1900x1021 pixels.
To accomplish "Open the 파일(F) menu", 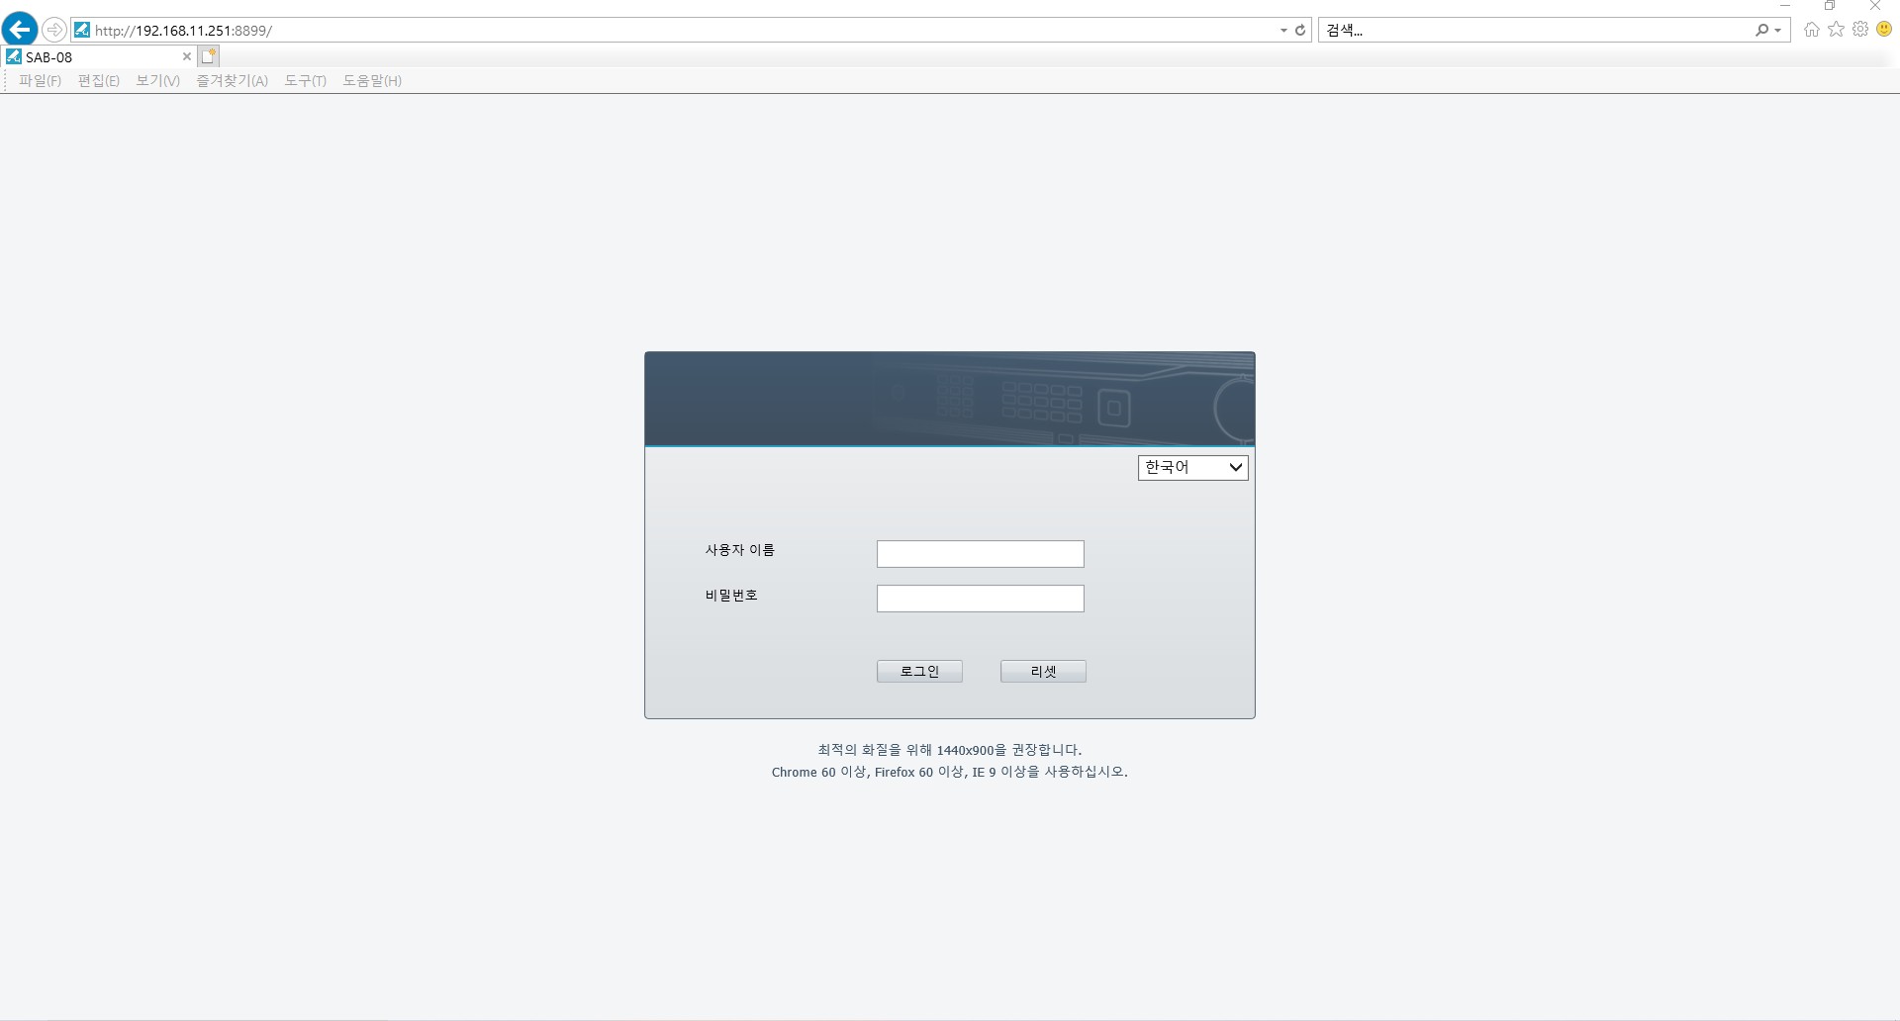I will [x=40, y=80].
